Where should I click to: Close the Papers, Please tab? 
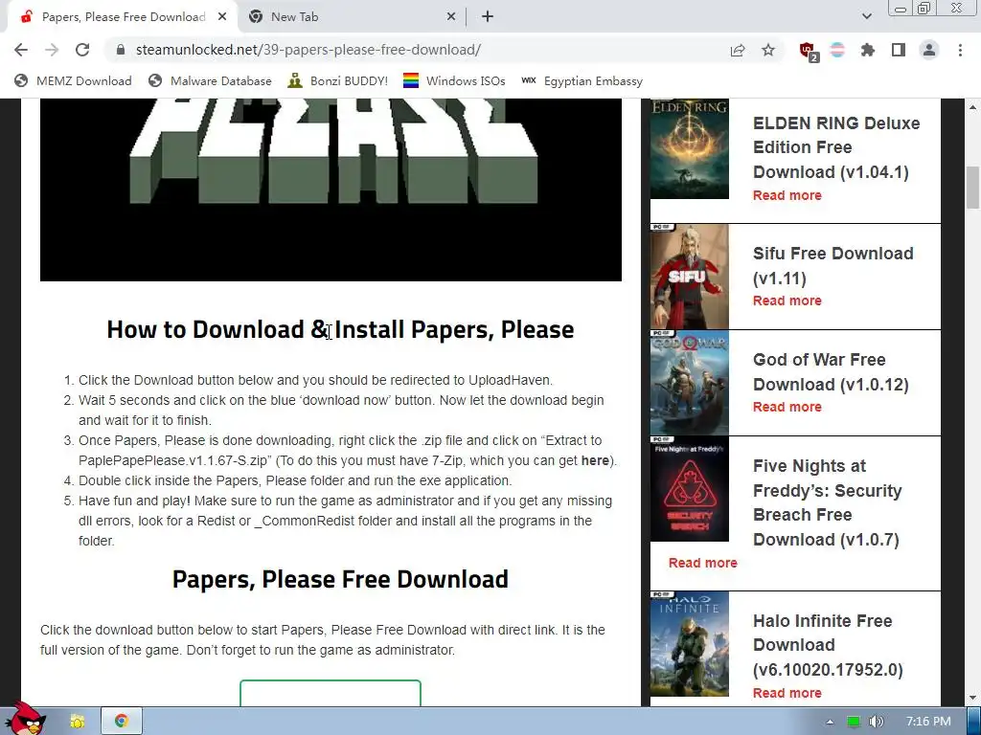[x=222, y=17]
